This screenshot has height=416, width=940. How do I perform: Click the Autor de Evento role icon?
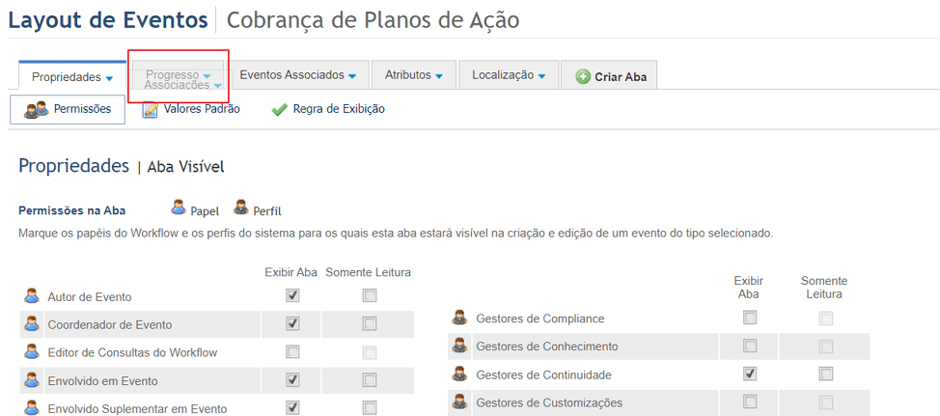coord(31,295)
